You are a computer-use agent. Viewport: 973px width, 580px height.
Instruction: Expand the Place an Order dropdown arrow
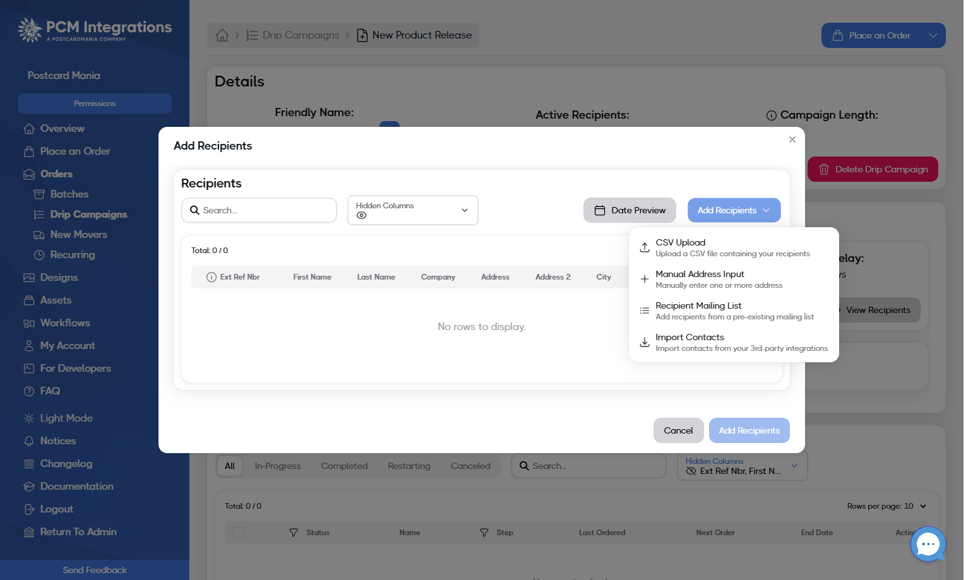[x=933, y=35]
